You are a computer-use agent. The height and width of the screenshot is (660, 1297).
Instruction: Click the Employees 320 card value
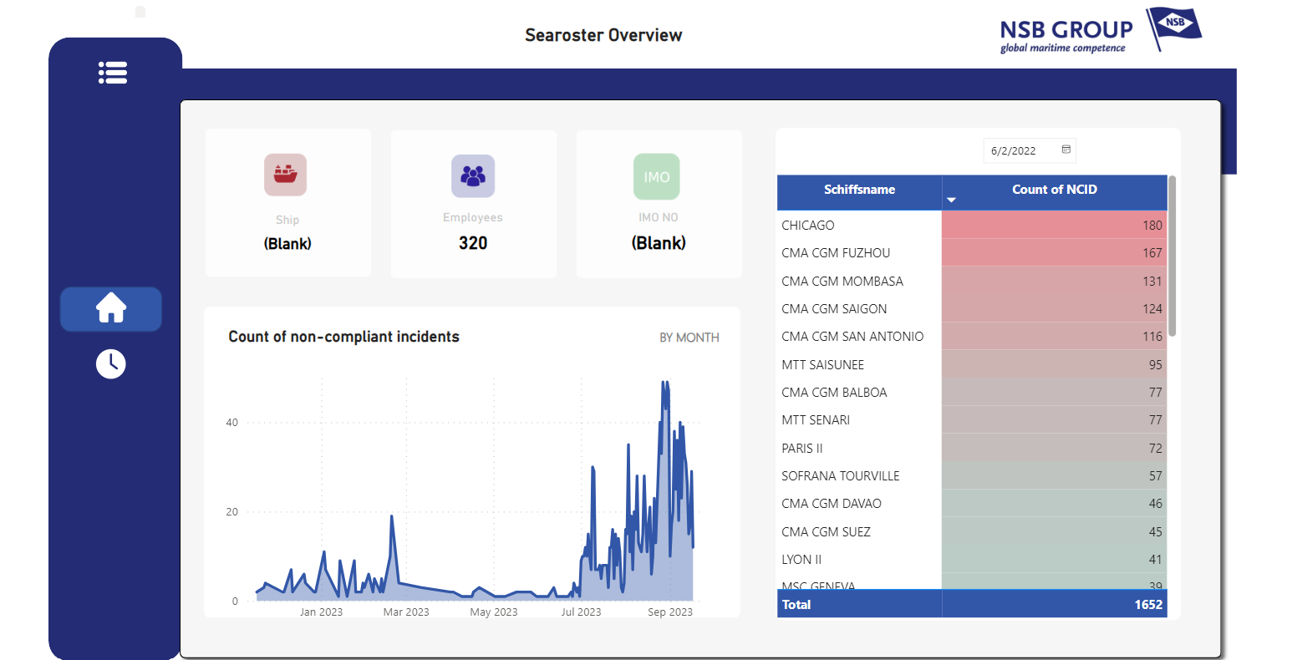[473, 243]
